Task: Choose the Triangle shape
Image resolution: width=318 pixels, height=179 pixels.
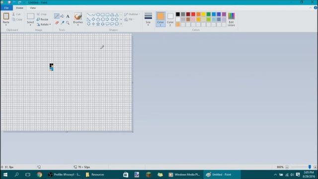Action: (x=117, y=14)
